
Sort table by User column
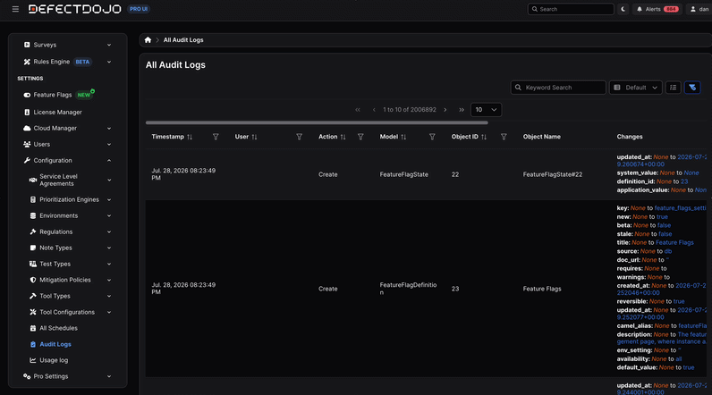254,137
